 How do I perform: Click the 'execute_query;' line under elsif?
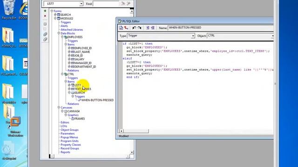click(139, 73)
